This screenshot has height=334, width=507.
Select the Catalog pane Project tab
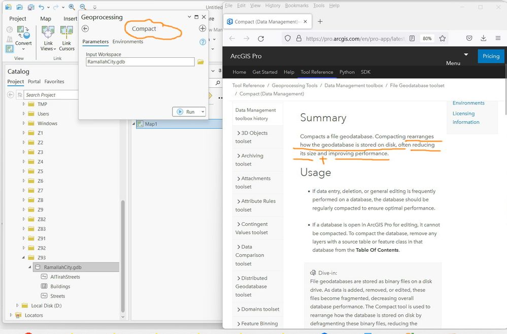16,82
